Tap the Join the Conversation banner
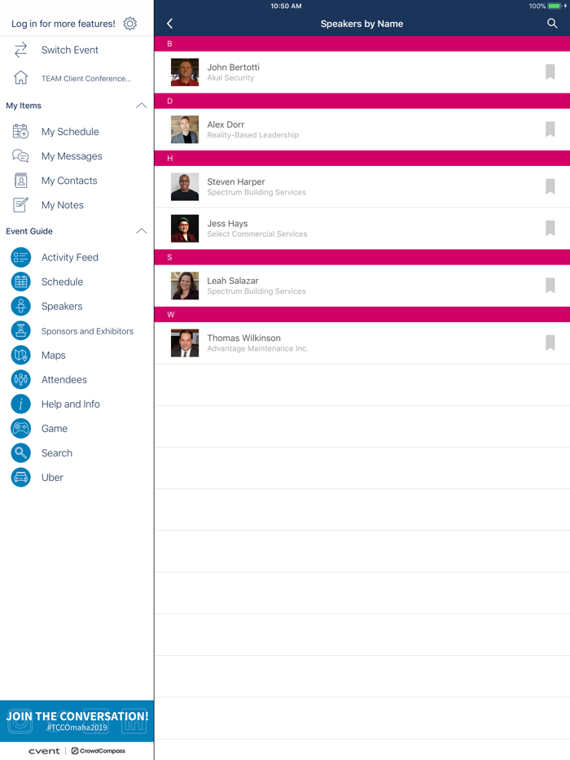 pyautogui.click(x=77, y=720)
